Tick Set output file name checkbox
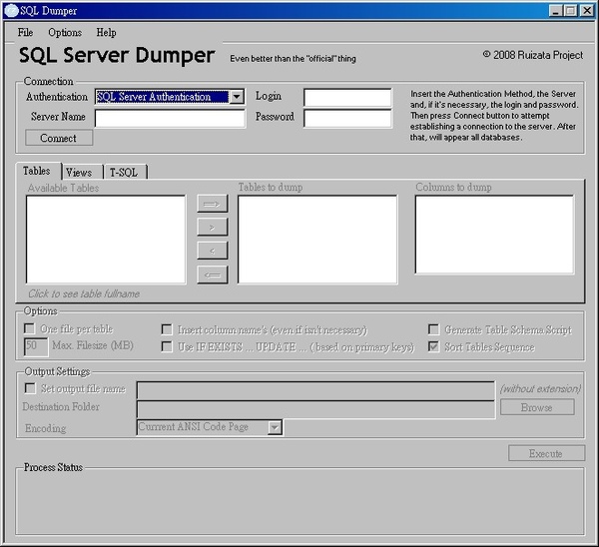This screenshot has height=547, width=599. click(x=30, y=388)
